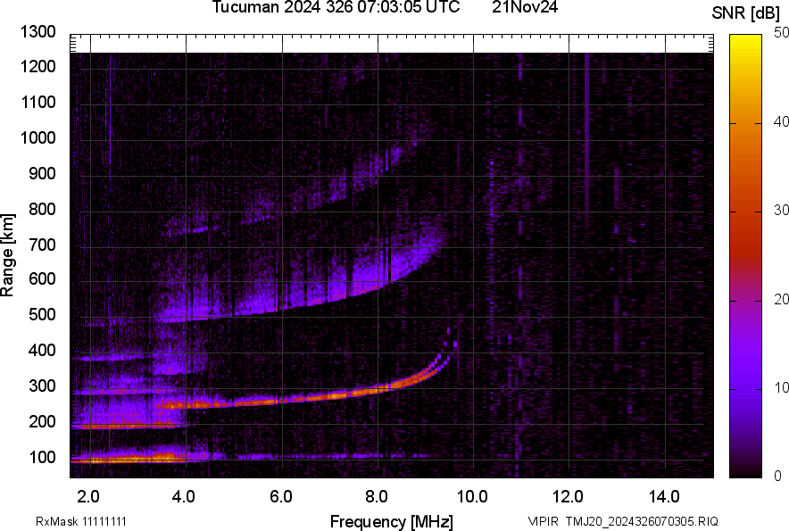Click the range tick label "800"
Viewport: 789px width, 531px height.
[x=42, y=209]
